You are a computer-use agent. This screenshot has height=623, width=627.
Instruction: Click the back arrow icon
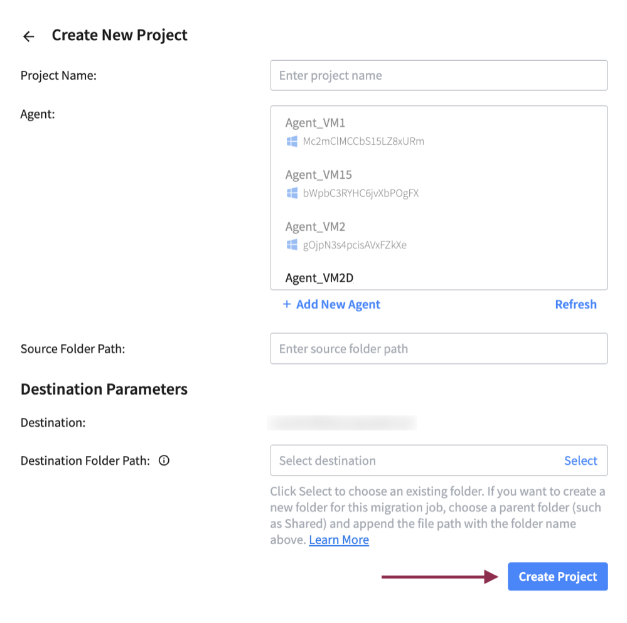28,36
